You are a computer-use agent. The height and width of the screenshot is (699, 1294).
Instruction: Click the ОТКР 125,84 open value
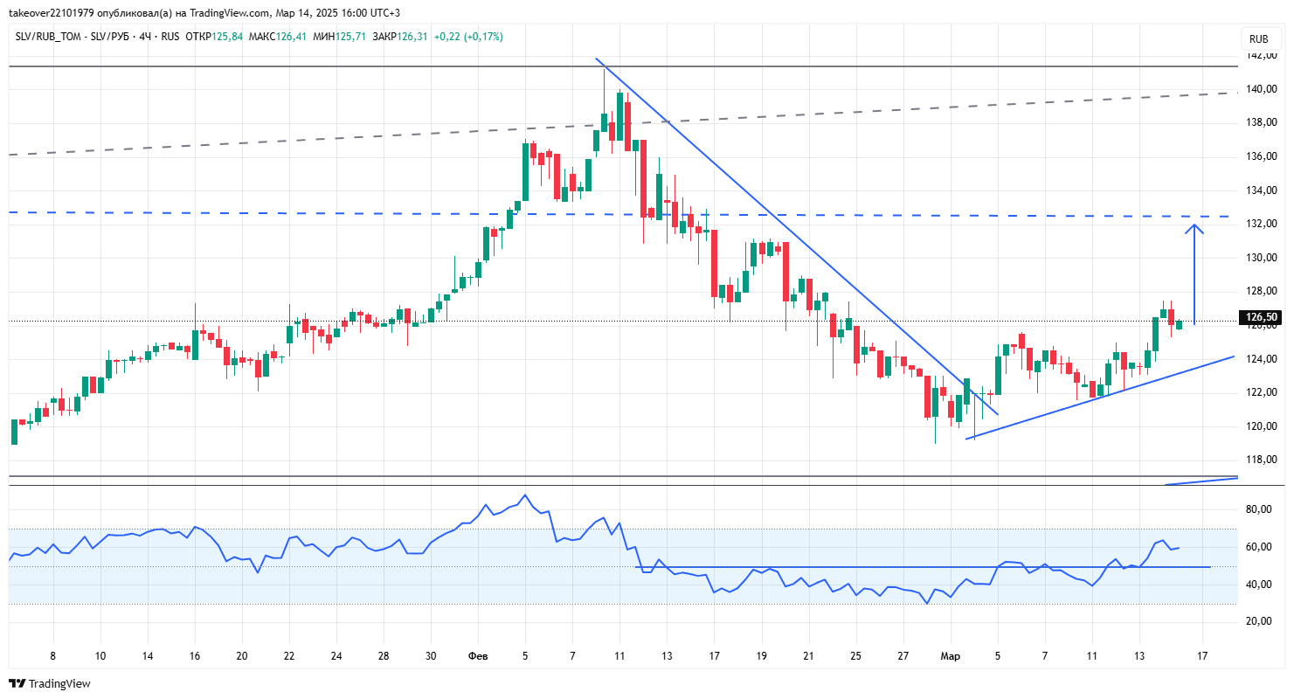click(x=214, y=37)
